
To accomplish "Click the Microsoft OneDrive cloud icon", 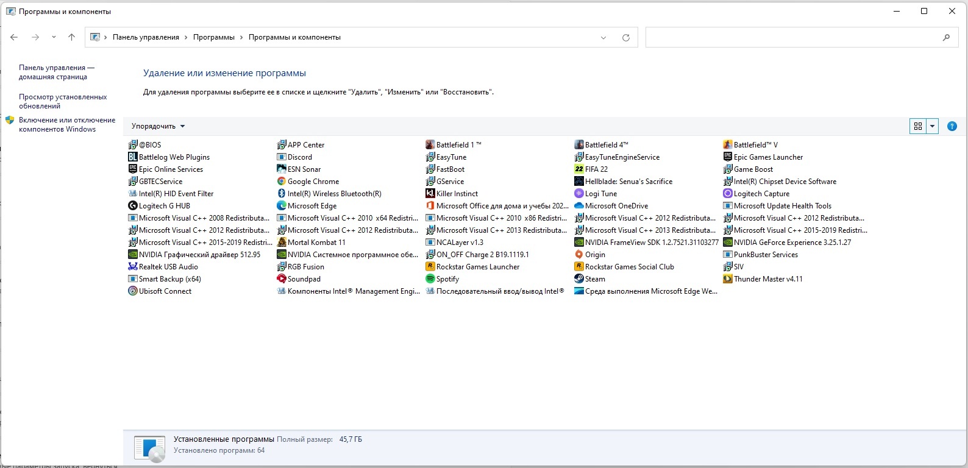I will [x=579, y=206].
